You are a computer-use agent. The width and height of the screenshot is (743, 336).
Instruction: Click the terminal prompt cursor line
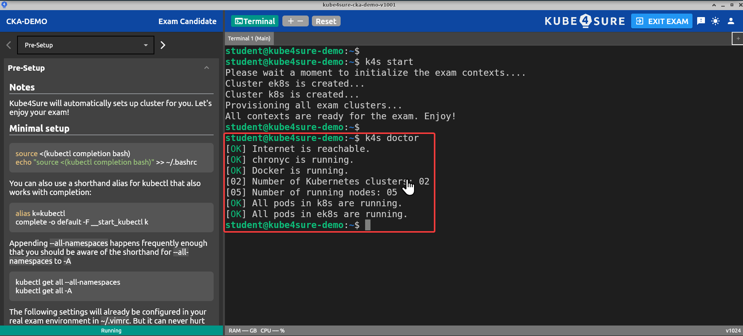(x=298, y=225)
